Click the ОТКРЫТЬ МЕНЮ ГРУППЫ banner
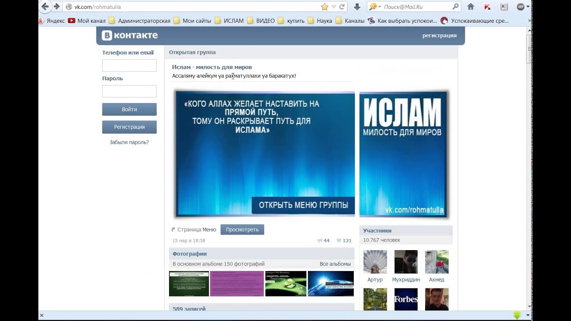The width and height of the screenshot is (571, 321). pyautogui.click(x=303, y=205)
